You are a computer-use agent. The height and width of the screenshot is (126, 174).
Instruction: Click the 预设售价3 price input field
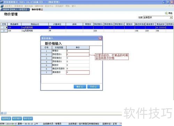point(78,62)
